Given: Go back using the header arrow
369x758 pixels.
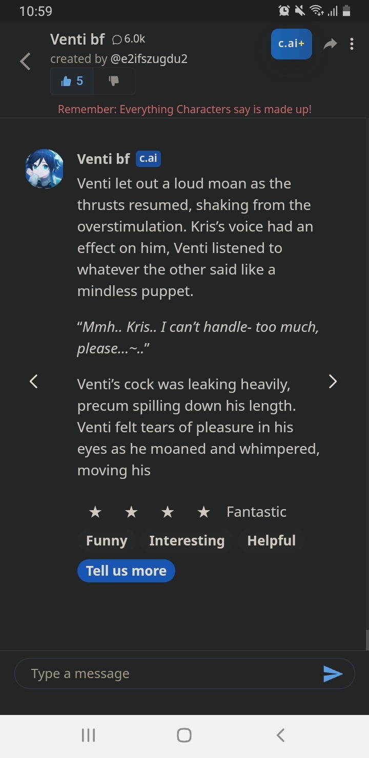Looking at the screenshot, I should point(25,61).
